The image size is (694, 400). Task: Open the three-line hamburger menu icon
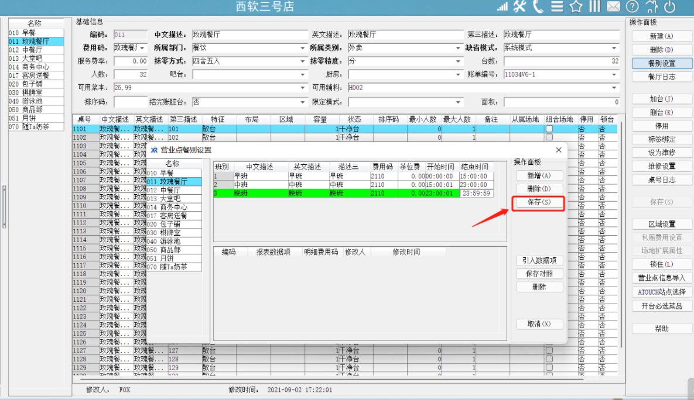pos(557,6)
